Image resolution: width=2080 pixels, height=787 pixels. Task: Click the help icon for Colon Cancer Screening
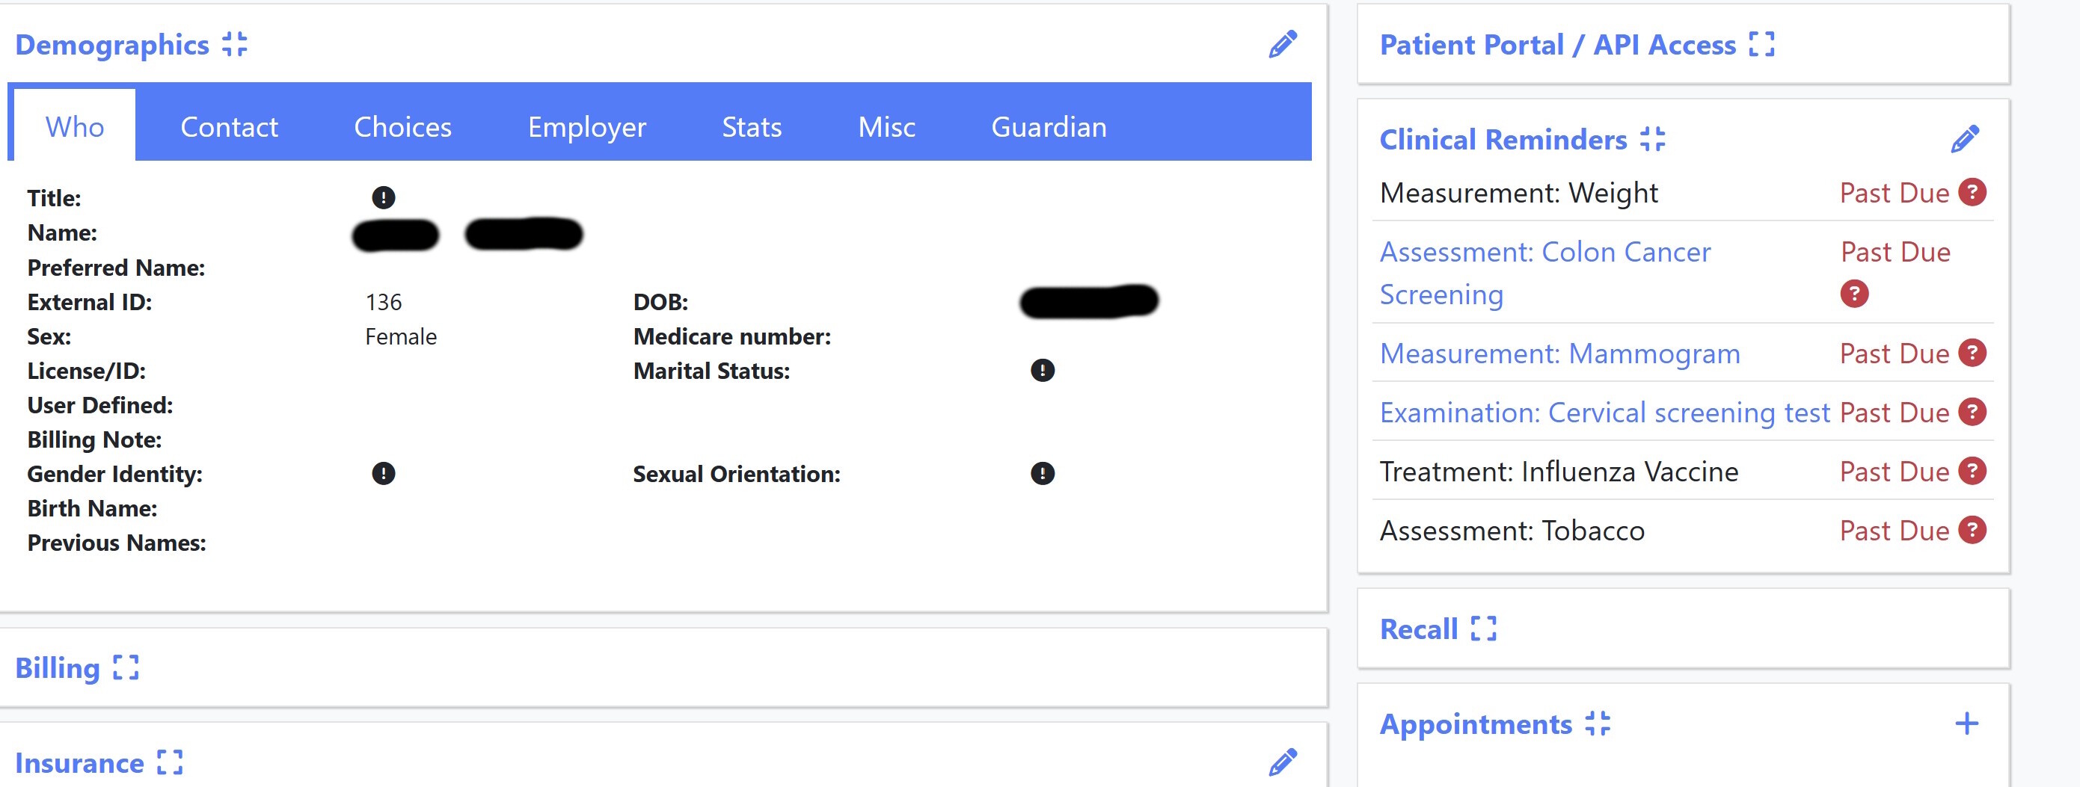coord(1855,294)
